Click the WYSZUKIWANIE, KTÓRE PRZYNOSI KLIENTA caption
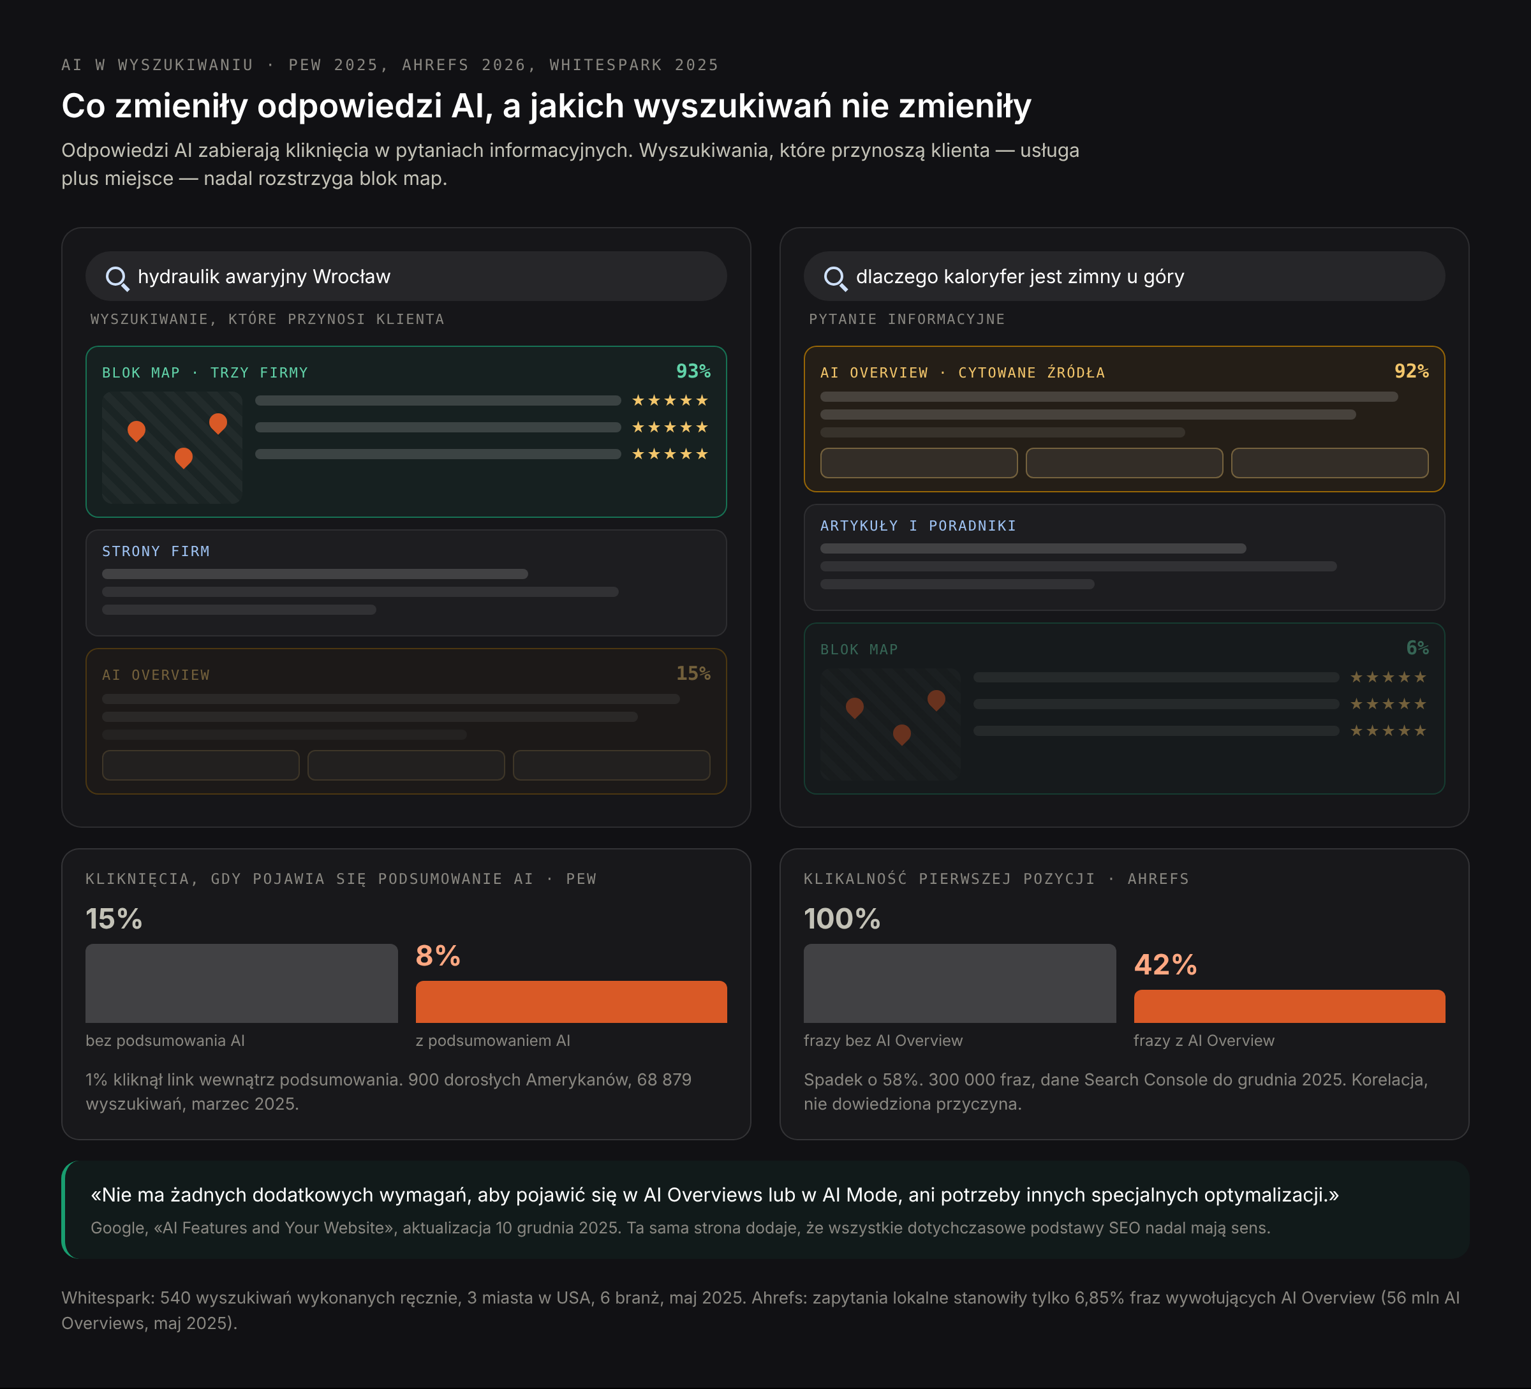 click(x=267, y=319)
